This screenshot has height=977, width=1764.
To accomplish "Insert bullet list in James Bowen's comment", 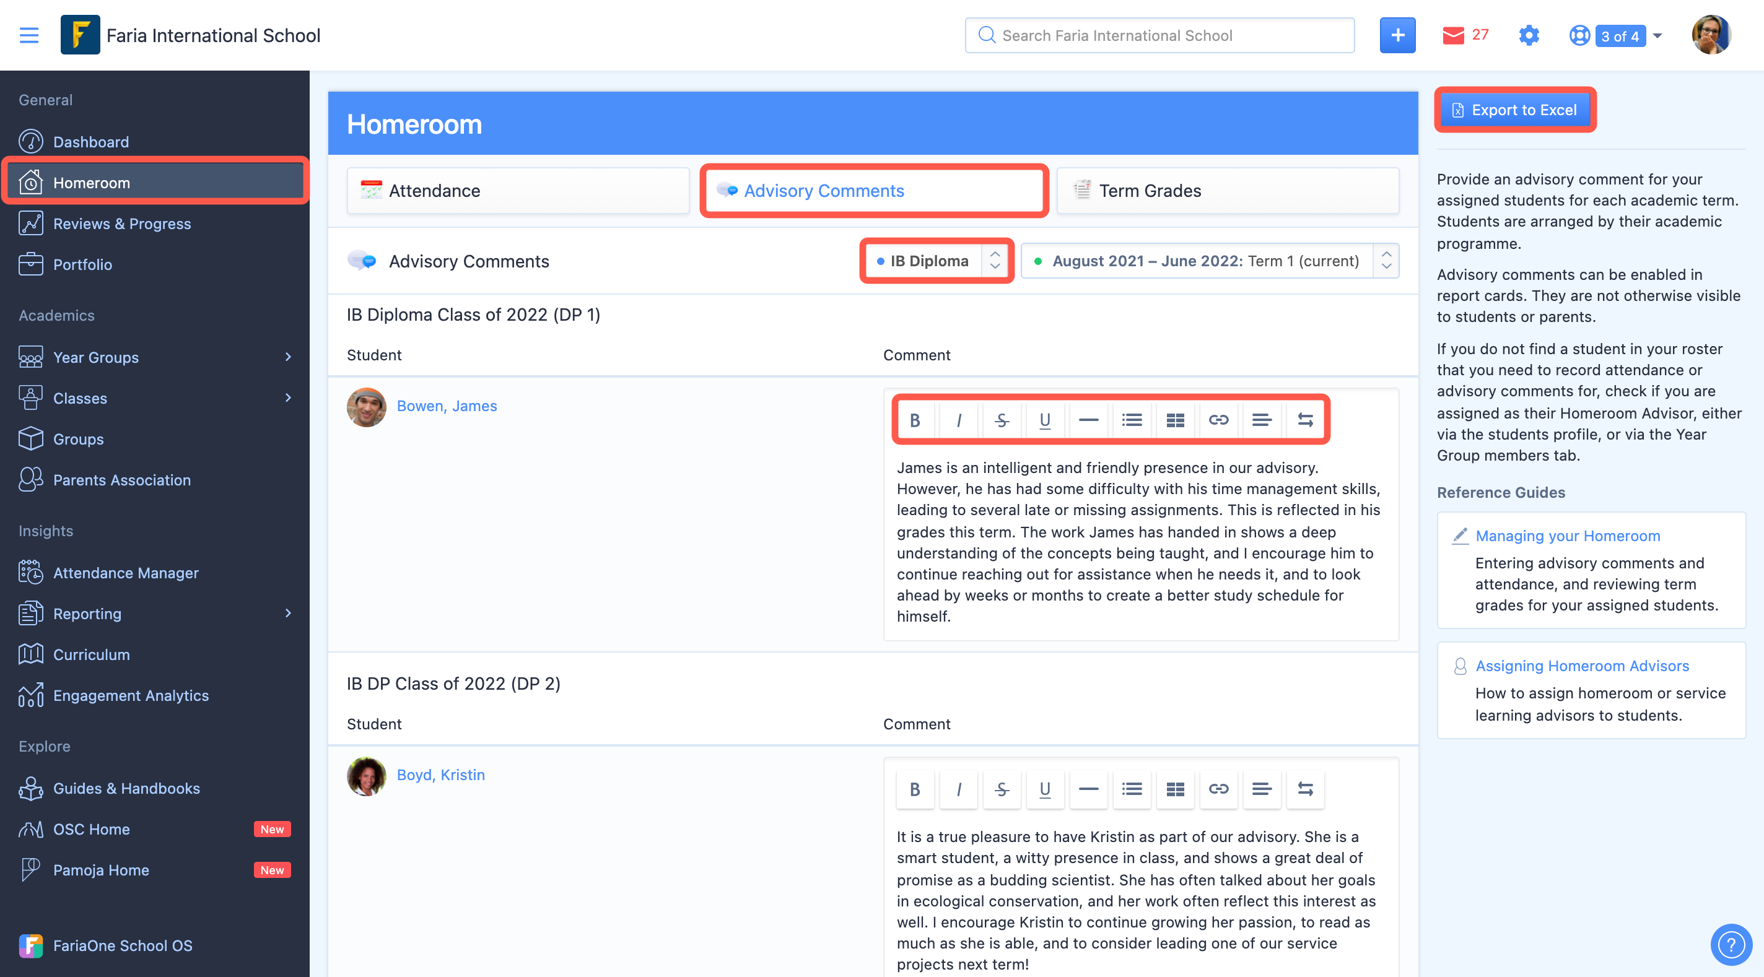I will pos(1132,420).
